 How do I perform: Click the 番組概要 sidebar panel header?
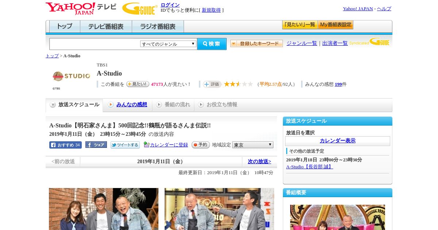338,193
